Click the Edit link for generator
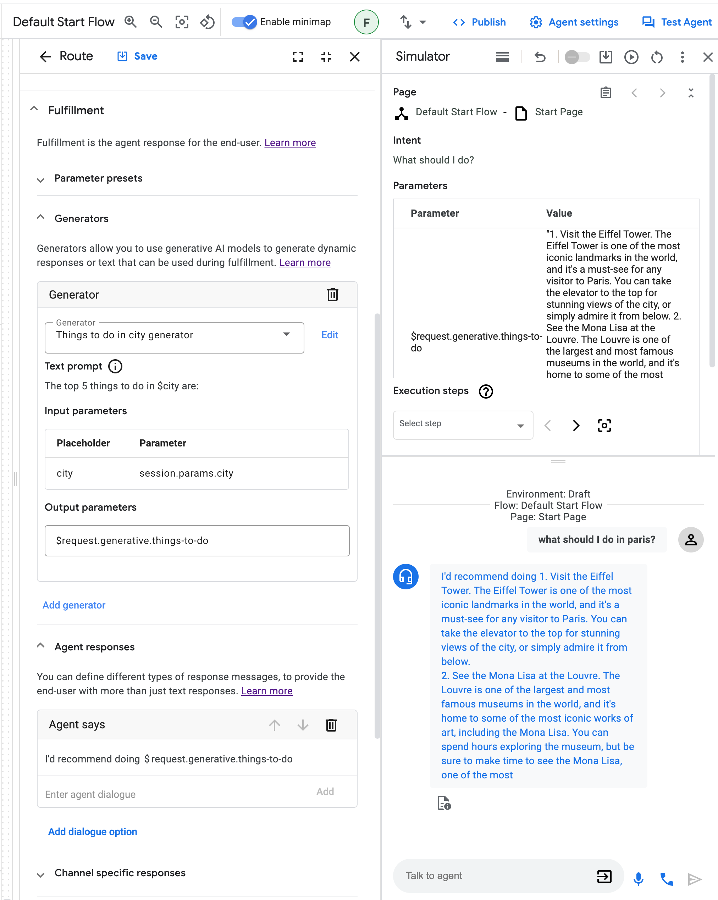The height and width of the screenshot is (900, 718). pos(330,335)
